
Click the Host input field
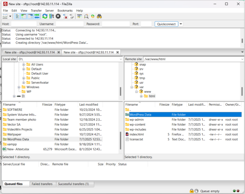[24, 24]
